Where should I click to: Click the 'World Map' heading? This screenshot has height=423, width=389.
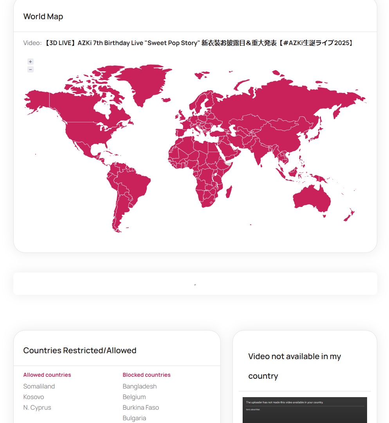(43, 16)
